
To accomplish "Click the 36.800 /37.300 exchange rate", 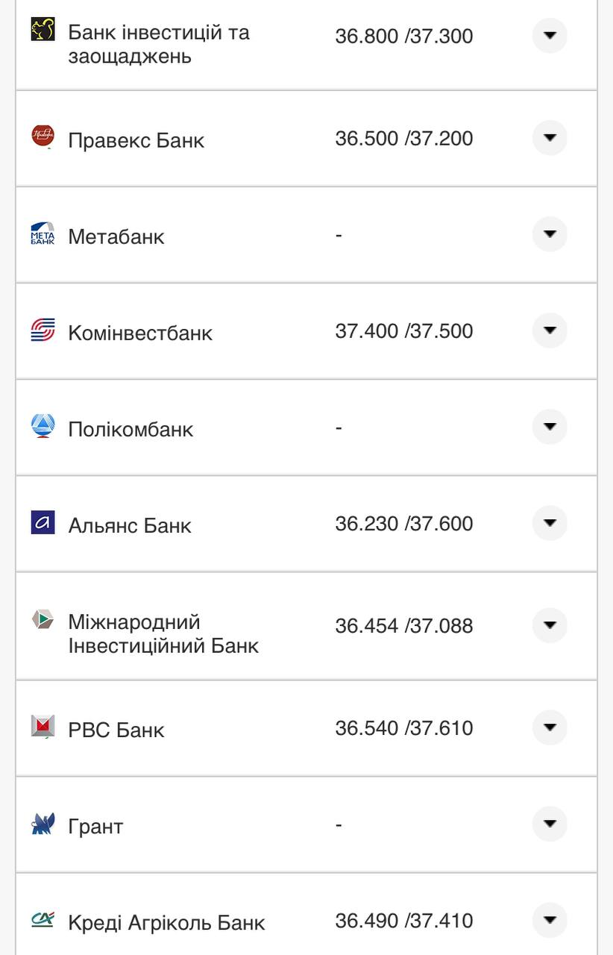I will tap(403, 37).
